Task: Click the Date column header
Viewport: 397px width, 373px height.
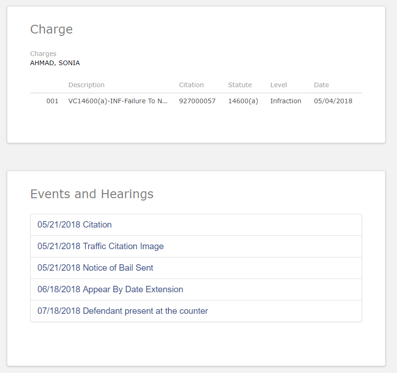Action: [321, 85]
